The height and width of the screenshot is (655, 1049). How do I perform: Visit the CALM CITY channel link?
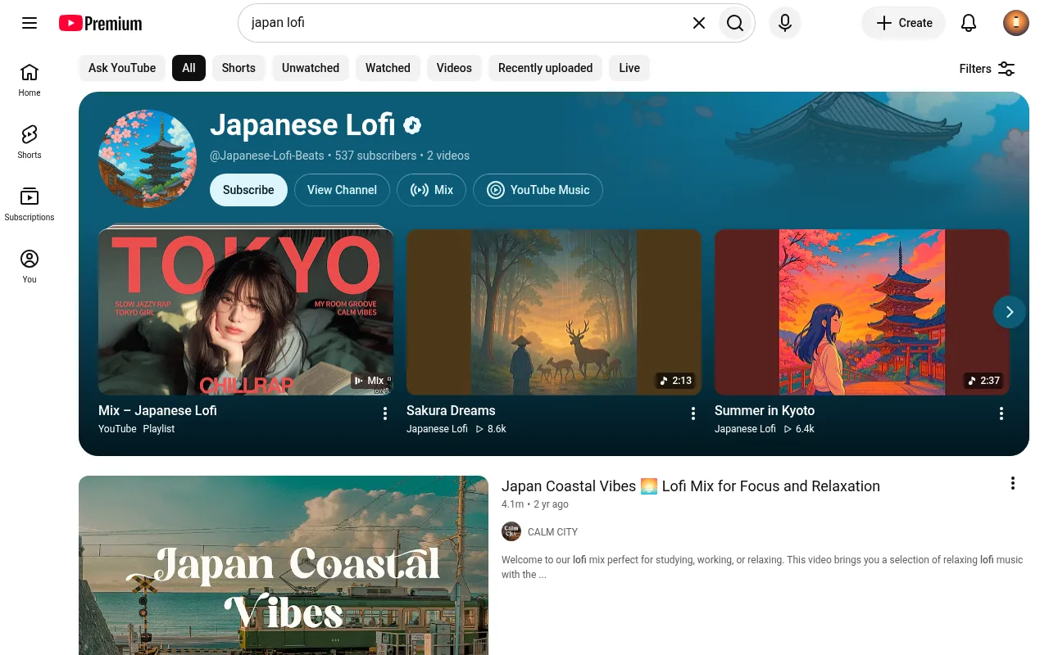click(552, 532)
